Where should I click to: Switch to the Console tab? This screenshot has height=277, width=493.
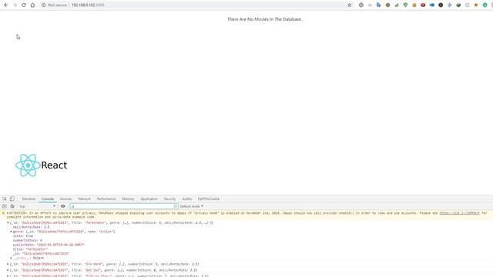[x=48, y=199]
